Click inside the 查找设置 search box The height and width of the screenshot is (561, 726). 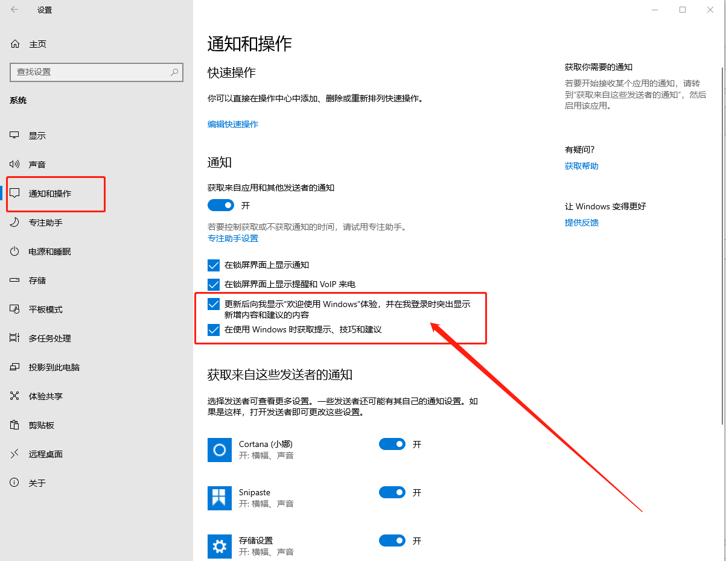click(97, 72)
